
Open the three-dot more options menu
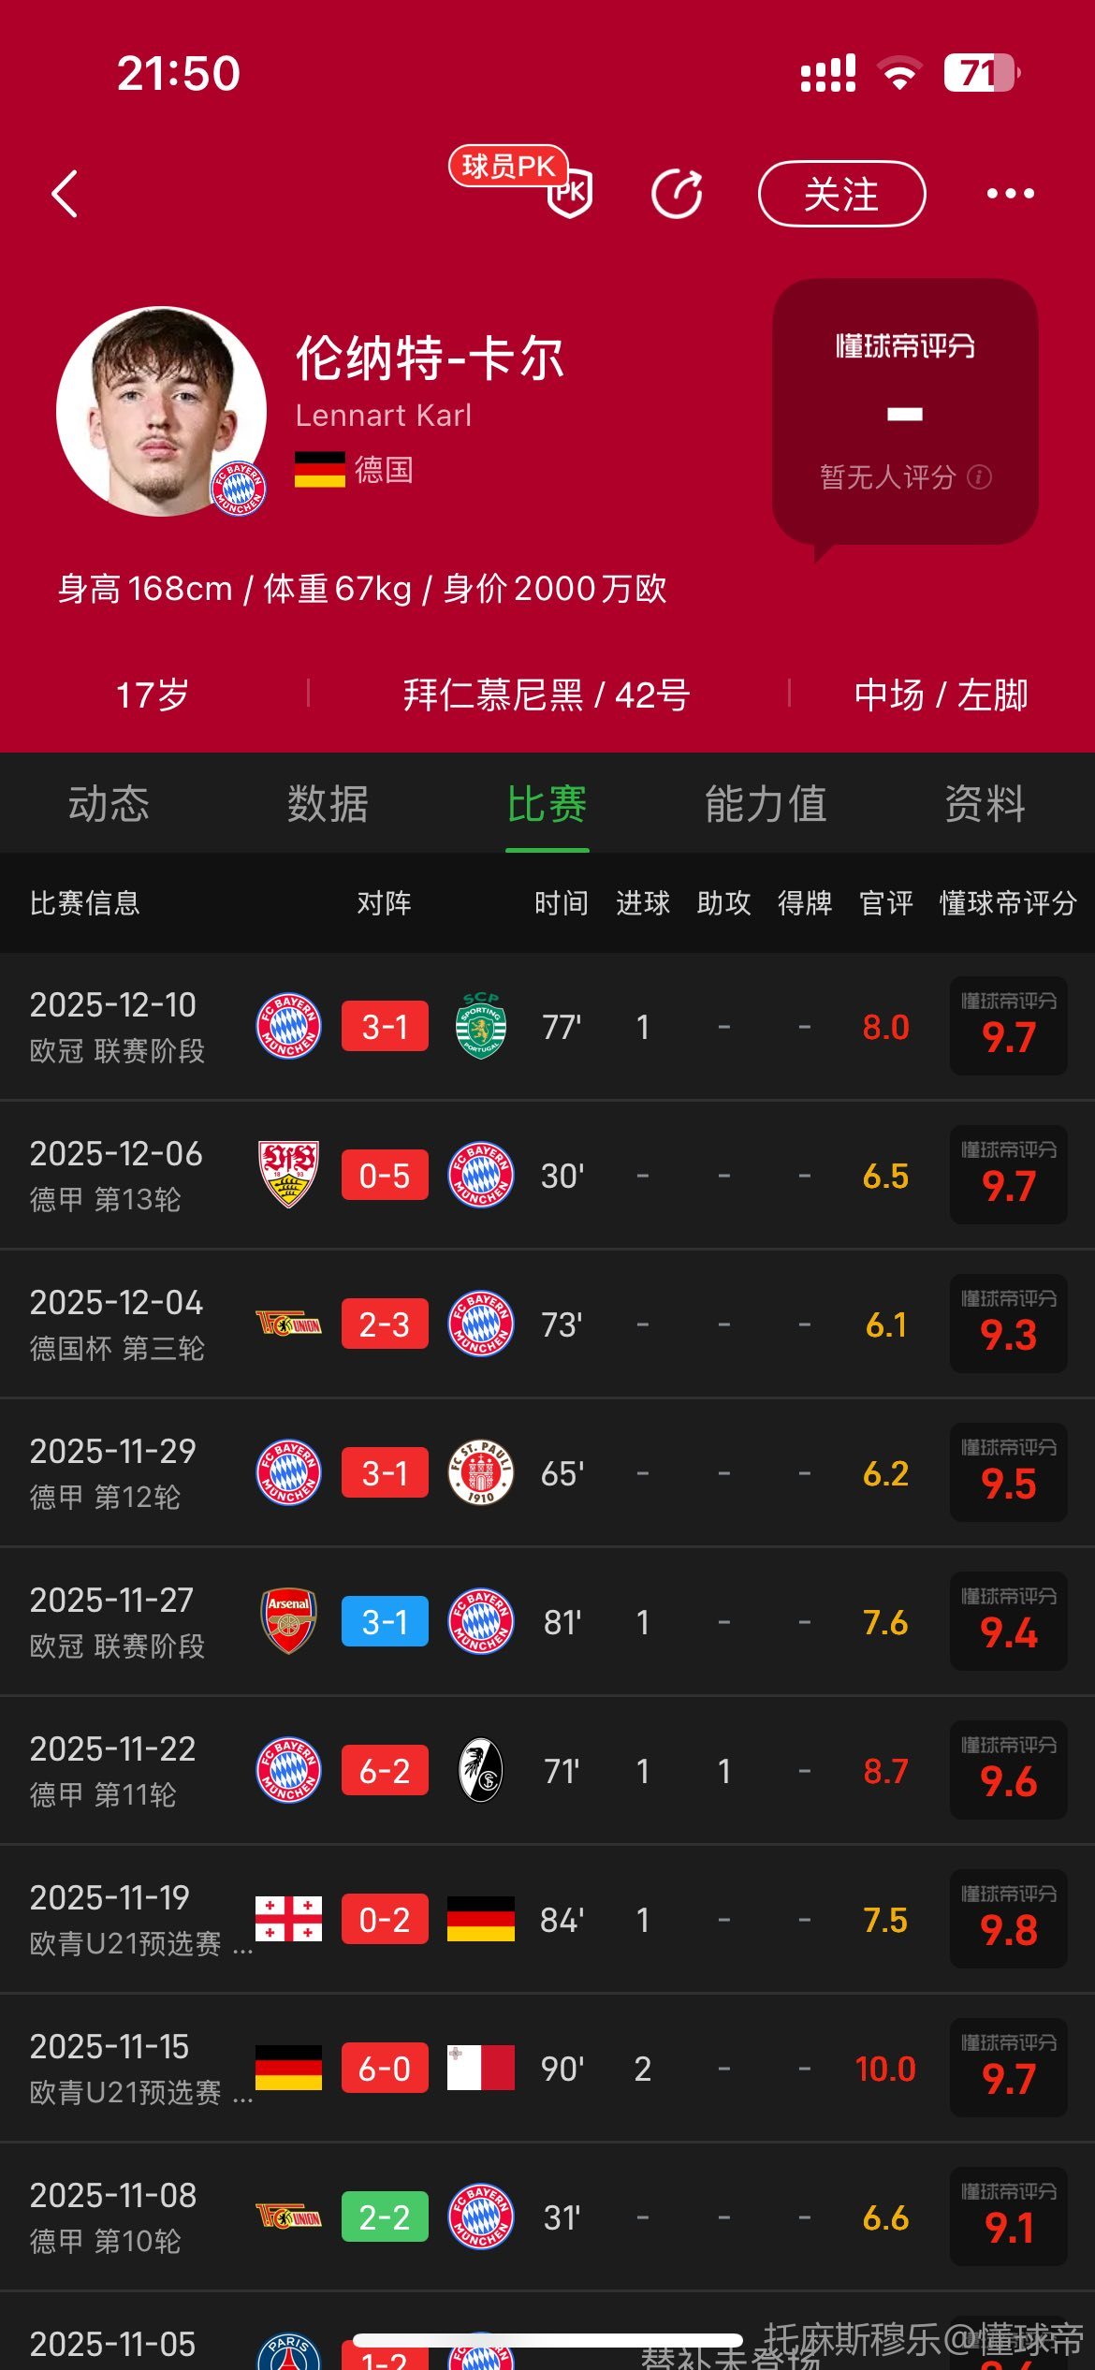1011,194
